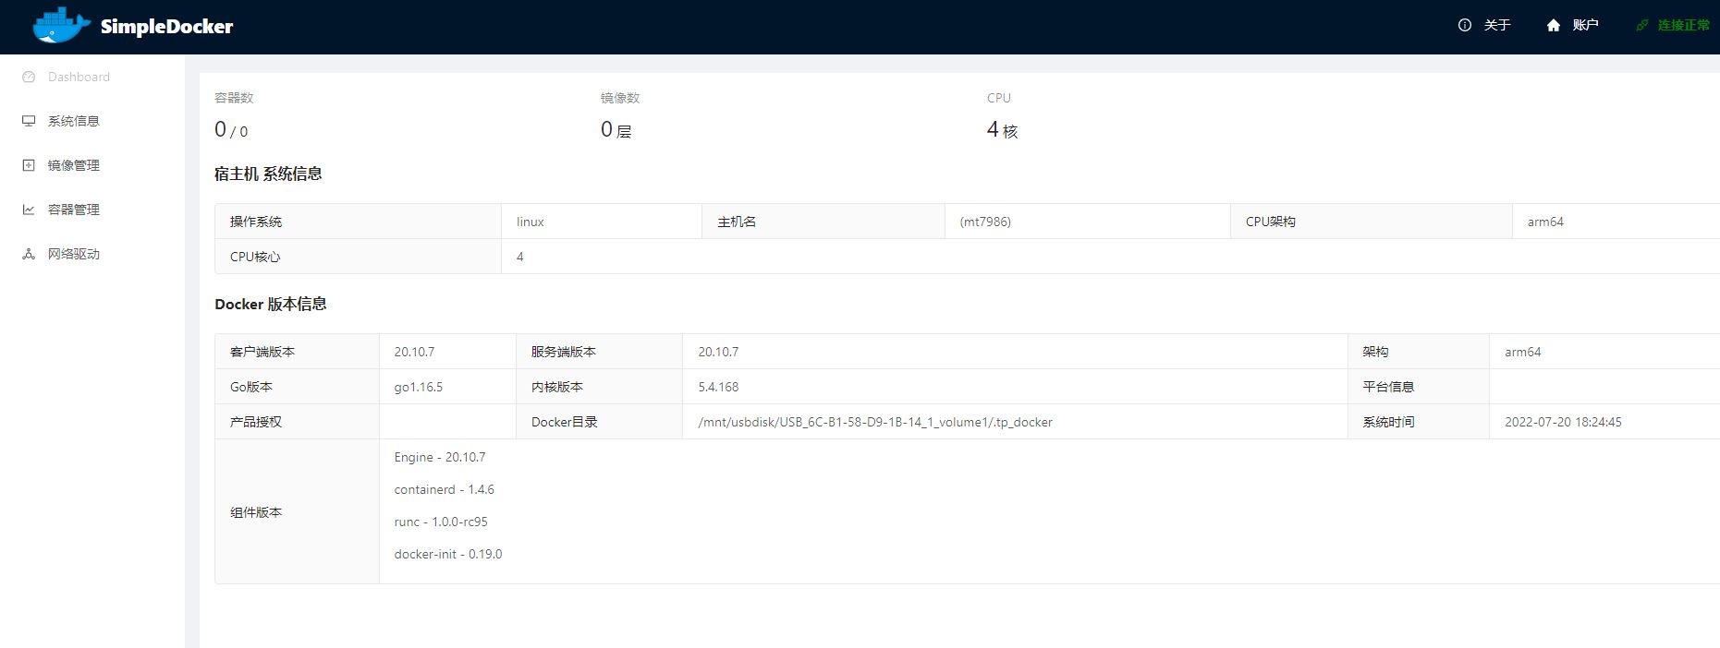Open 系统信息 in sidebar
This screenshot has width=1720, height=648.
tap(73, 121)
